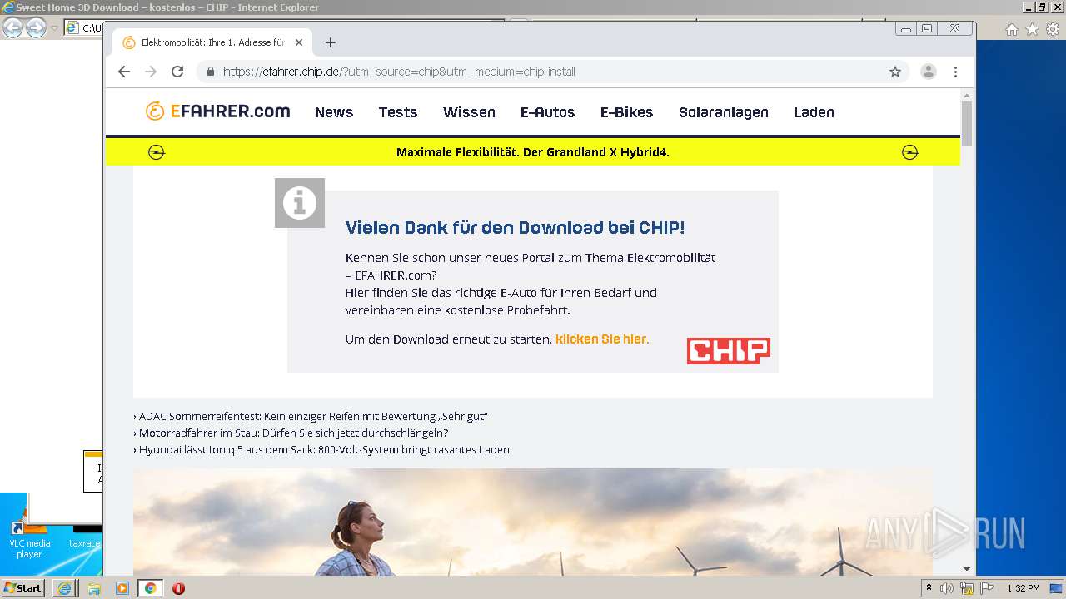Viewport: 1066px width, 599px height.
Task: Open Internet Explorer from taskbar
Action: (64, 588)
